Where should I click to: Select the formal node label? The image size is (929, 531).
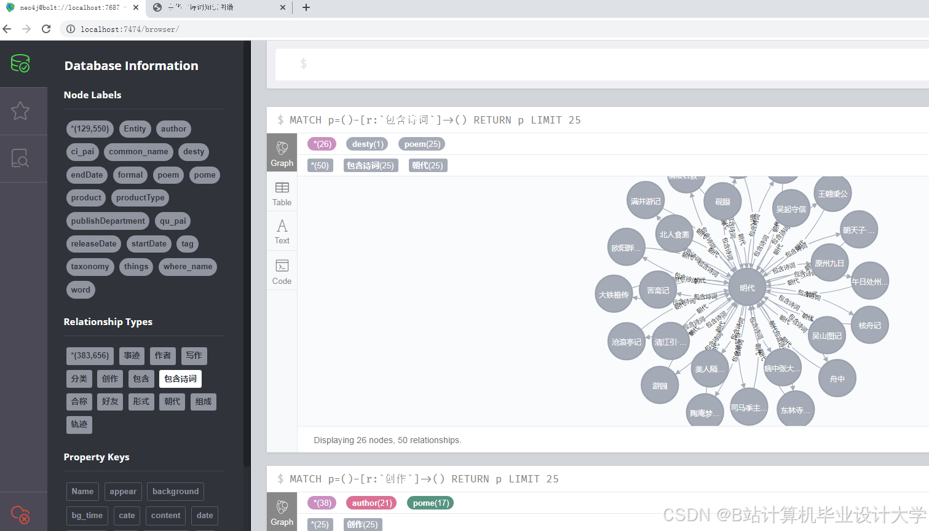[130, 175]
